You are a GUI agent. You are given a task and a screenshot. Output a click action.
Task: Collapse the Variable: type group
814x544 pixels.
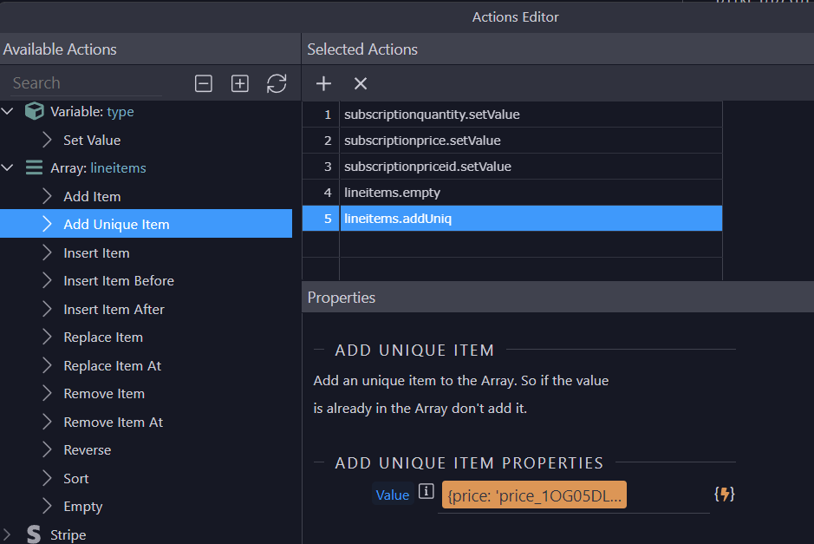point(8,112)
